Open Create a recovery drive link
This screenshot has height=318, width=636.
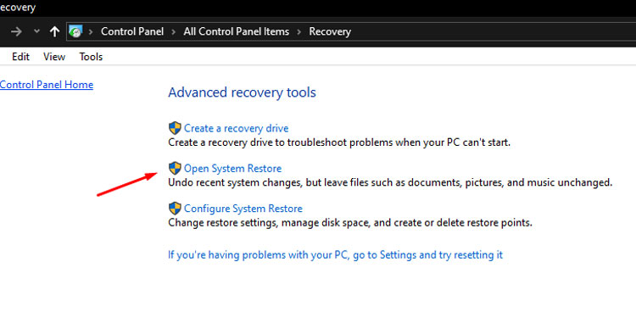pyautogui.click(x=236, y=129)
